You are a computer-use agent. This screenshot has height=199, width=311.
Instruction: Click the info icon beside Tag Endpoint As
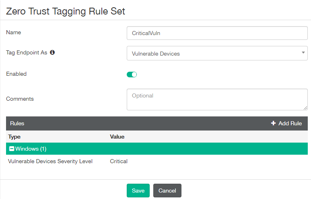point(52,52)
